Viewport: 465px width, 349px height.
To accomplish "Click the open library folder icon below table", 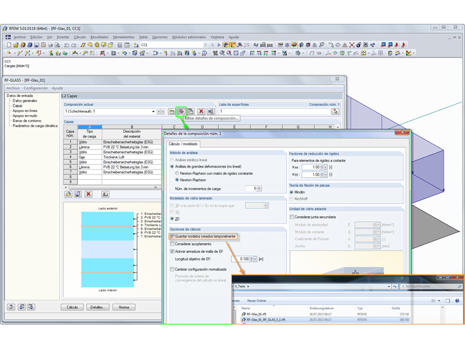I will 68,194.
